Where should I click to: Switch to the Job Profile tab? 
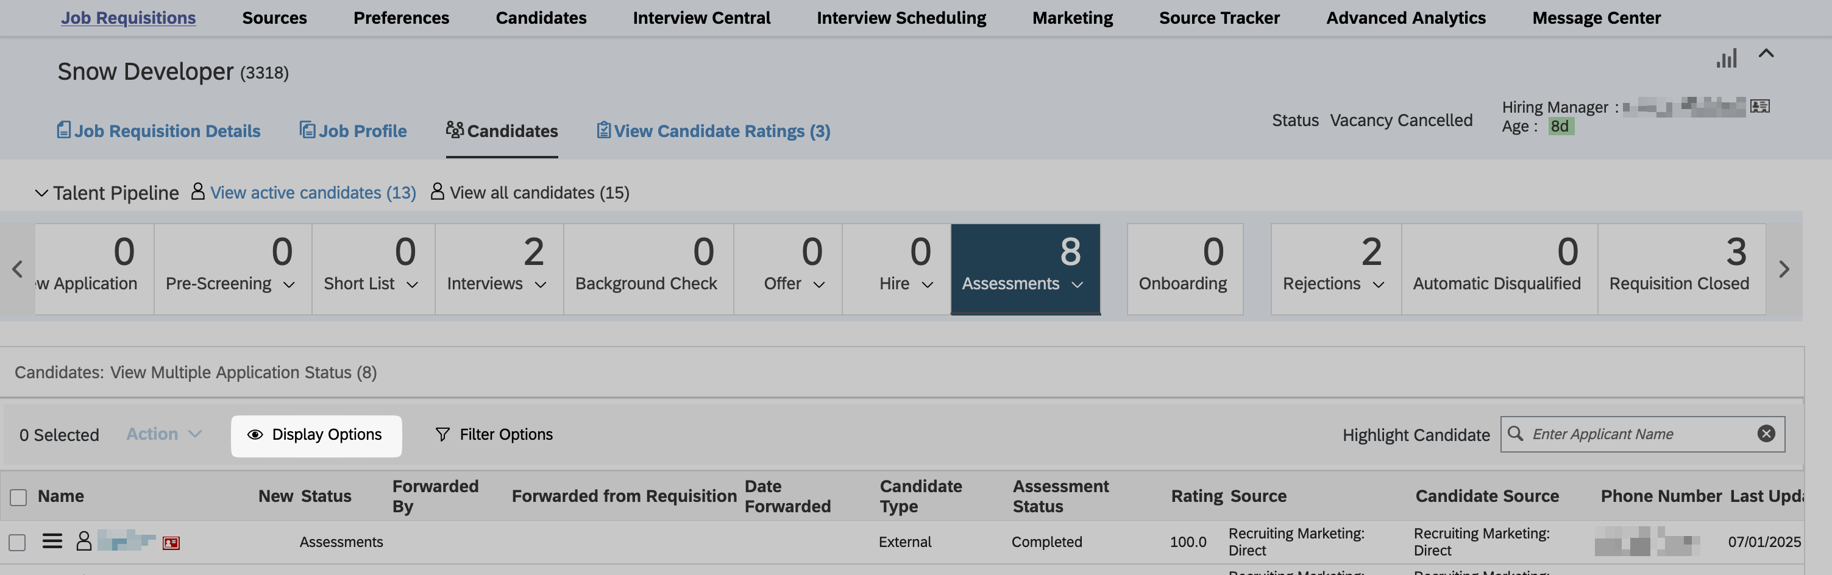point(353,131)
